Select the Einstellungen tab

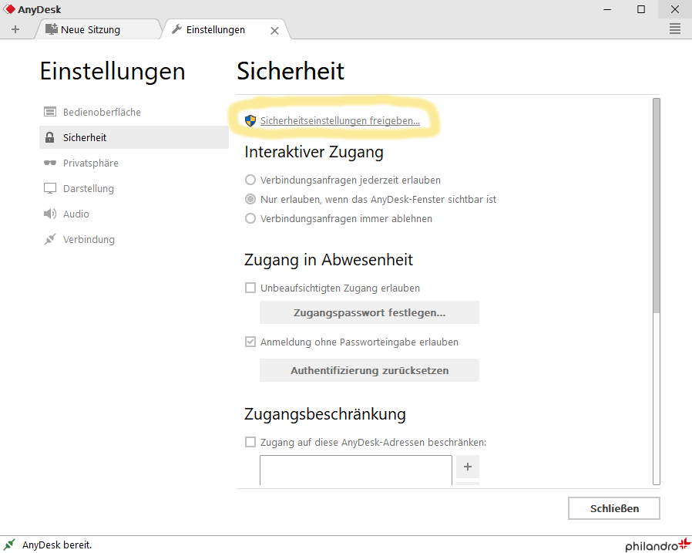point(224,29)
